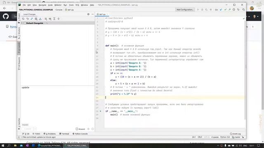
Task: Open the Problems tool window
Action: (x=49, y=134)
